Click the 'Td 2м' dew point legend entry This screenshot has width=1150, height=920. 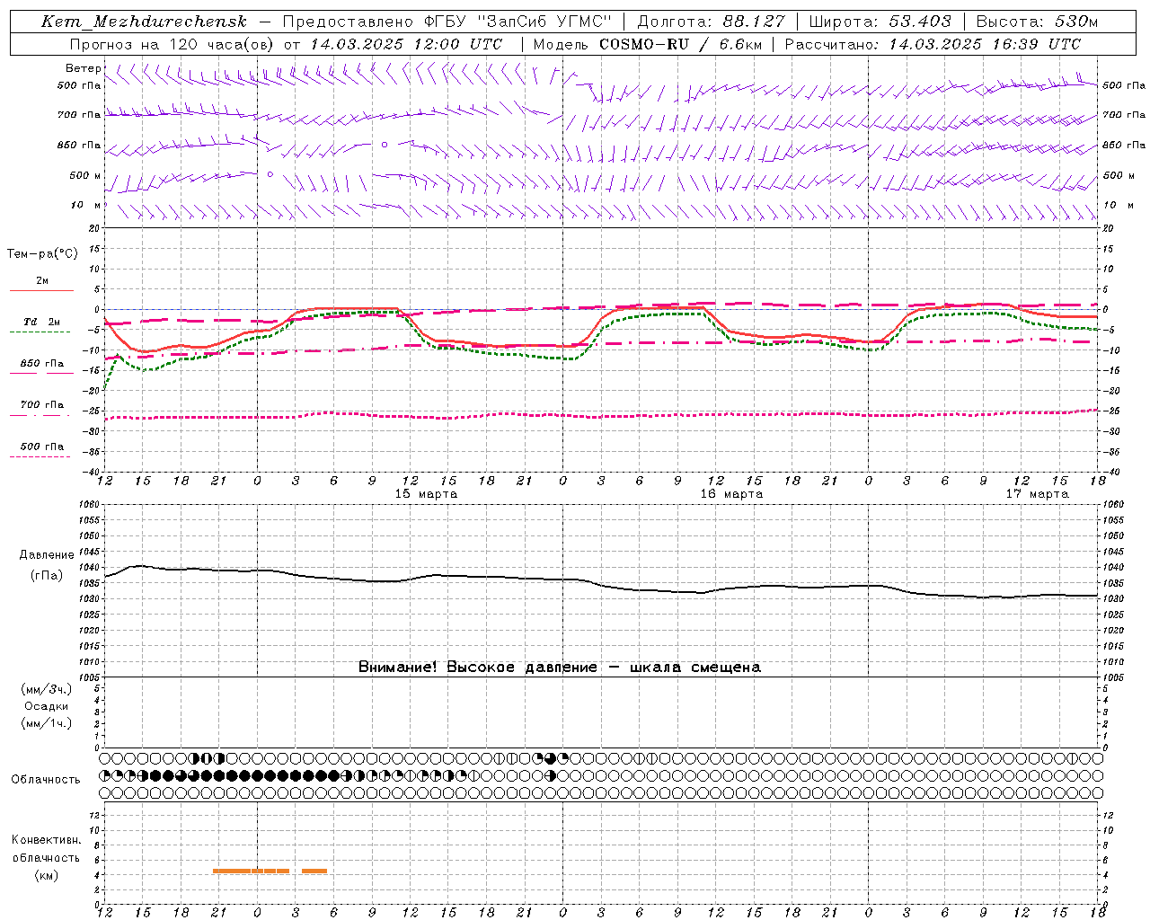click(42, 322)
